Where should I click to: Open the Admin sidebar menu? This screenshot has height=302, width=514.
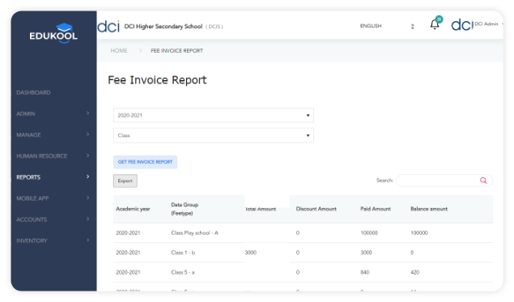tap(26, 114)
